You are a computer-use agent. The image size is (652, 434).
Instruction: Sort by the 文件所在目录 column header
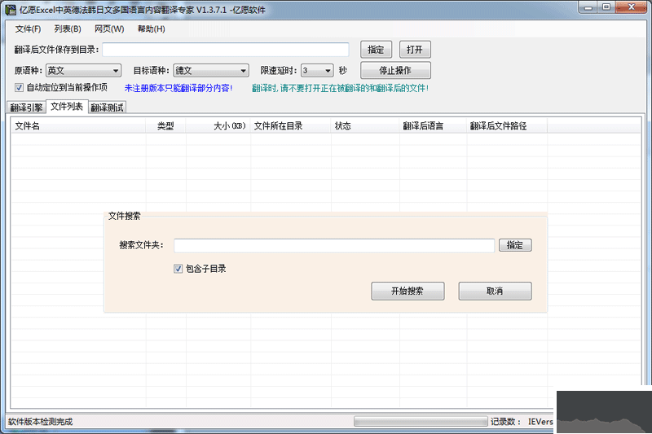click(291, 126)
